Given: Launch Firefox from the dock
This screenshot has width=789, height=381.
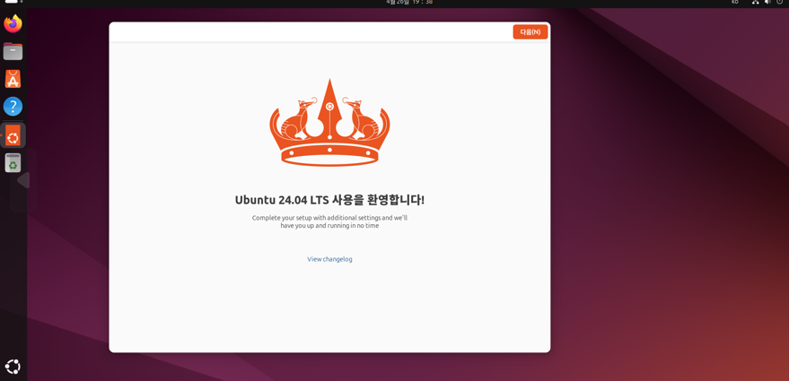Looking at the screenshot, I should (13, 23).
